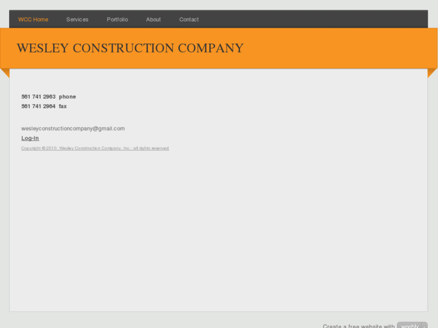Screen dimensions: 438x328
Task: Click the 561 741 2964 fax number
Action: click(39, 107)
